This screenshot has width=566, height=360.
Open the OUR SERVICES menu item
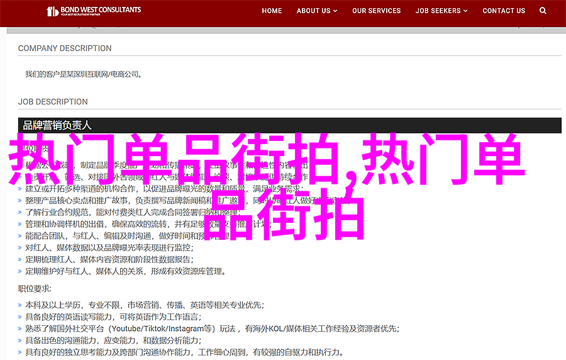pyautogui.click(x=376, y=11)
